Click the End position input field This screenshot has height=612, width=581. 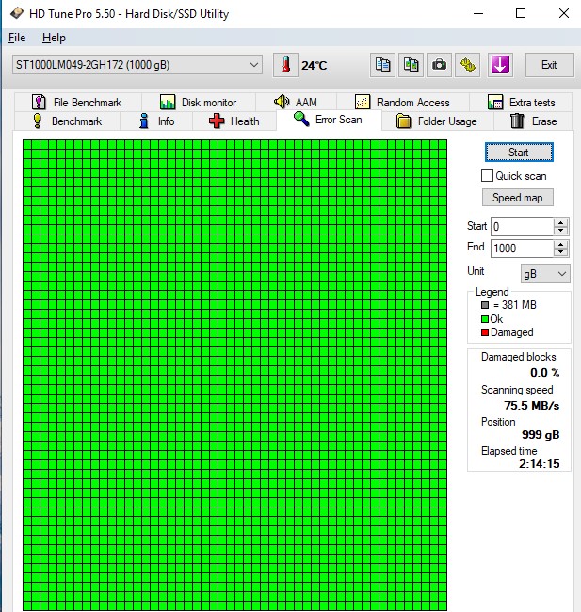pos(522,249)
